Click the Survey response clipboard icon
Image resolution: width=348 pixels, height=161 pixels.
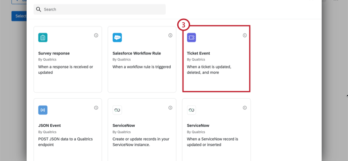tap(43, 37)
